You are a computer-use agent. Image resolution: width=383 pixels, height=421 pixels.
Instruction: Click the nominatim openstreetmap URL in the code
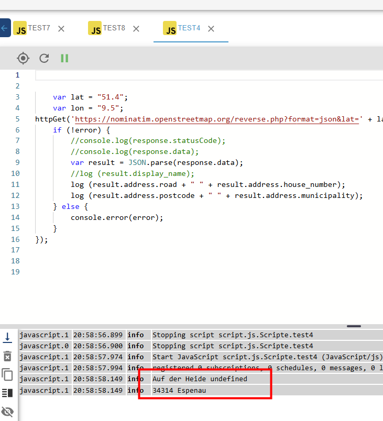click(216, 119)
